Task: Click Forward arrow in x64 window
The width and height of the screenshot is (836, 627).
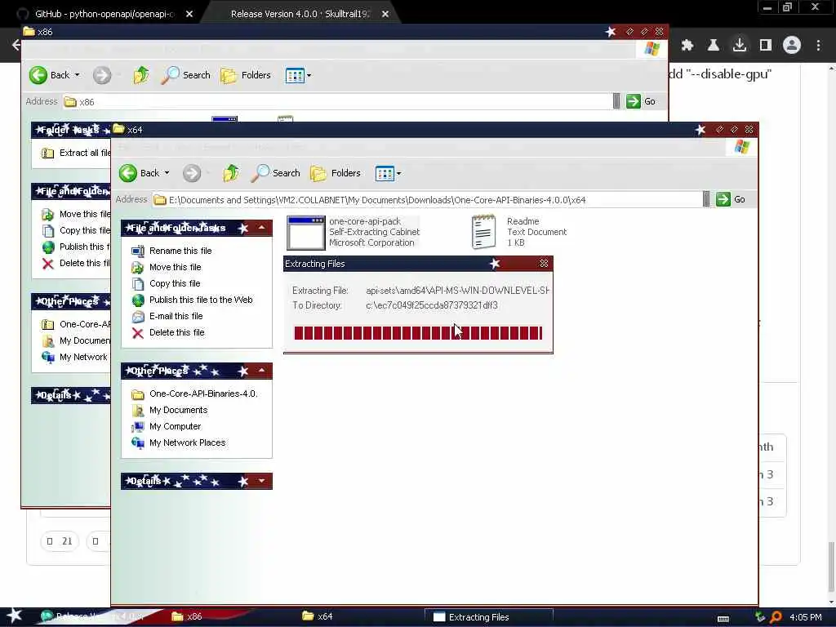Action: pos(192,173)
